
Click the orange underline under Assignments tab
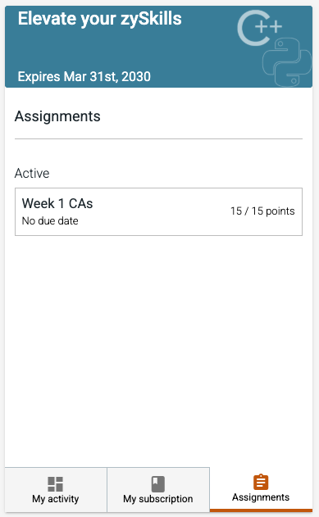click(x=261, y=510)
